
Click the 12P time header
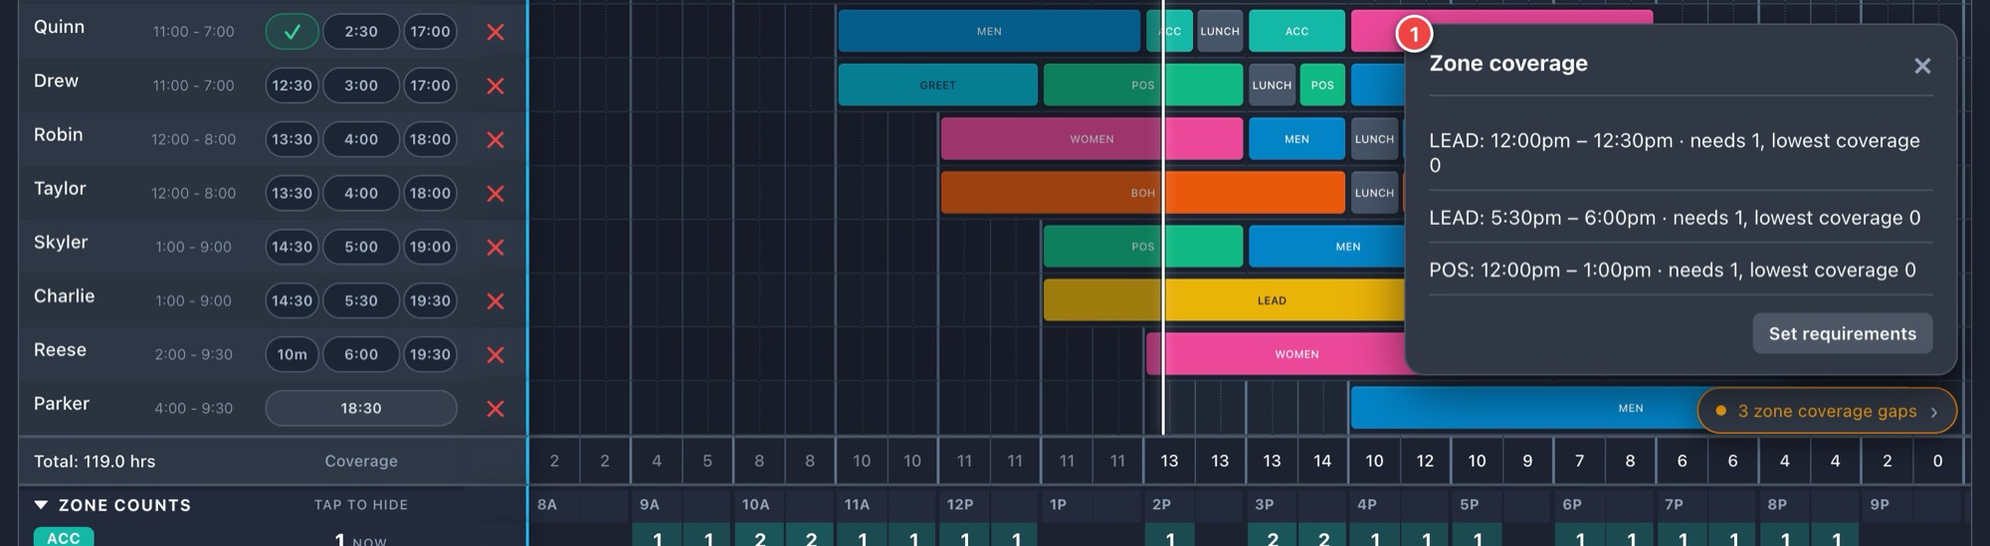coord(960,505)
